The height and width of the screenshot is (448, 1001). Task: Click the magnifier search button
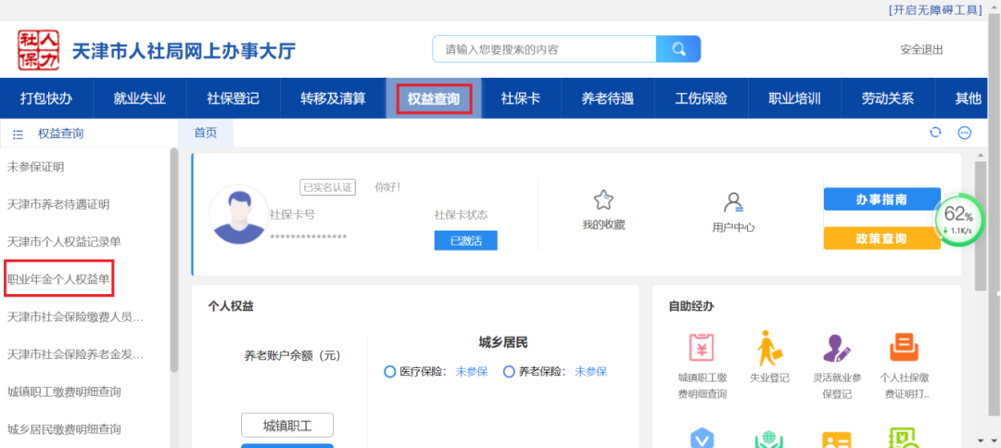coord(678,49)
